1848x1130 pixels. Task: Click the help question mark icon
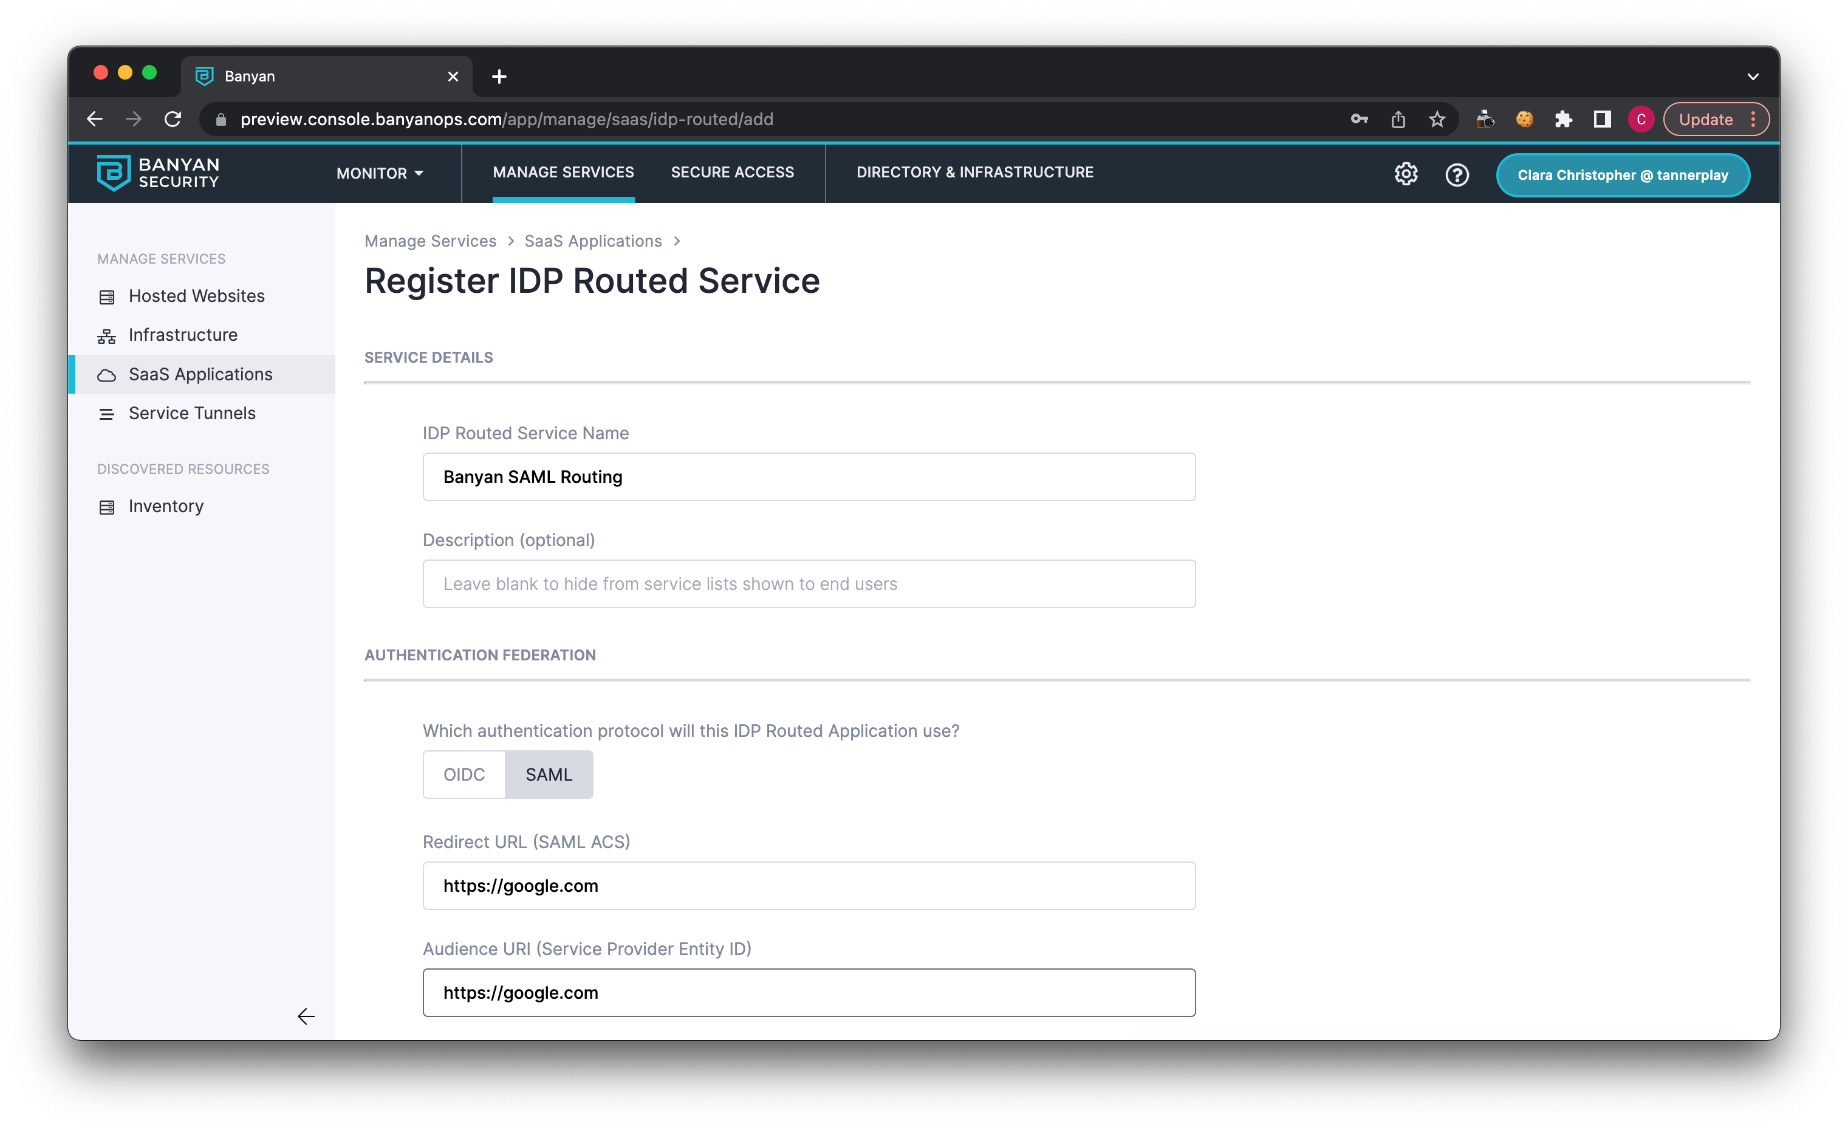tap(1457, 175)
